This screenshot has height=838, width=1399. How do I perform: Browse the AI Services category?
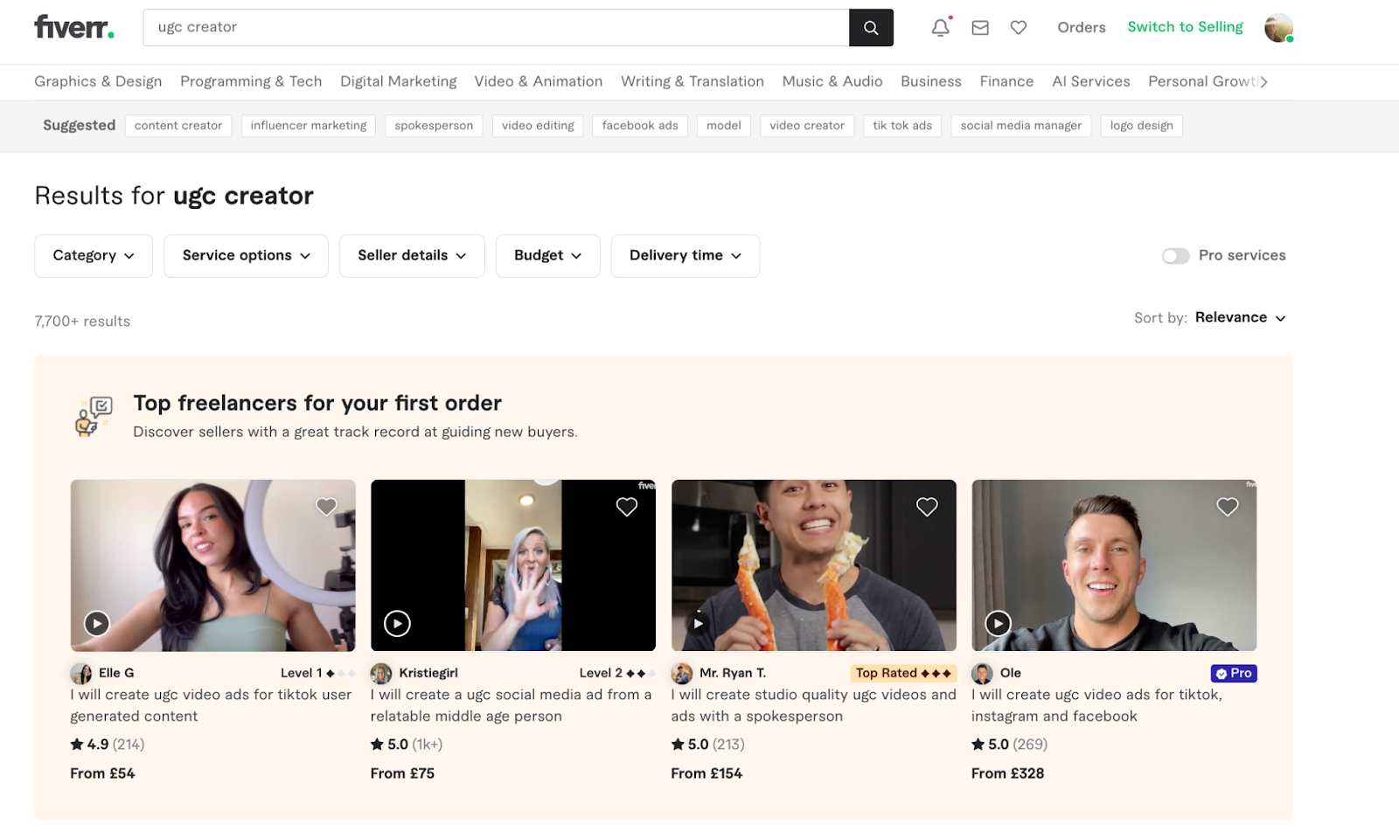click(1090, 81)
